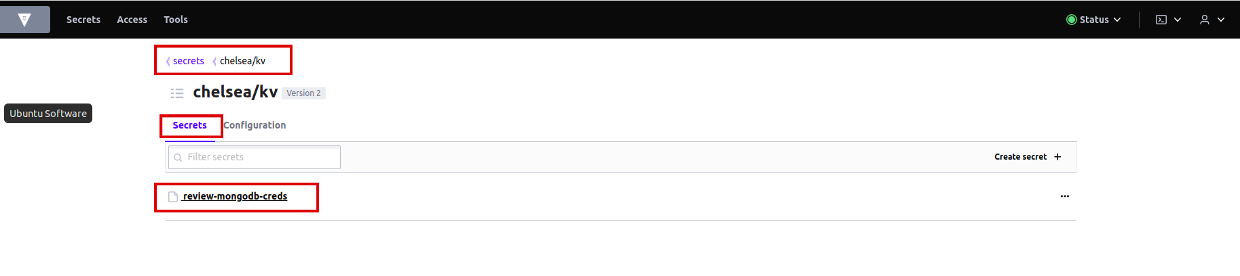Open the console terminal icon menu
1240x276 pixels.
coord(1168,20)
